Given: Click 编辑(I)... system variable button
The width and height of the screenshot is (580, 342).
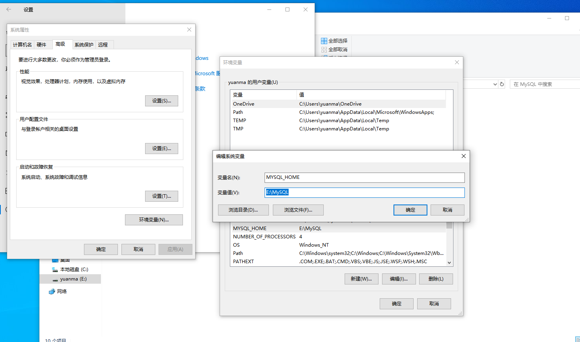Looking at the screenshot, I should (399, 279).
